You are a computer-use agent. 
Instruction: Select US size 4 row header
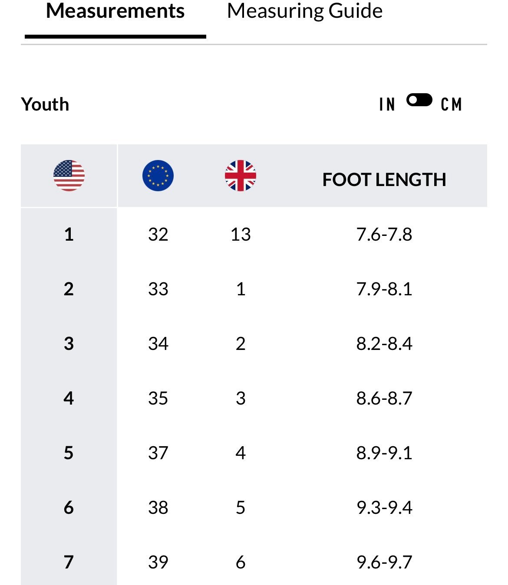tap(69, 399)
